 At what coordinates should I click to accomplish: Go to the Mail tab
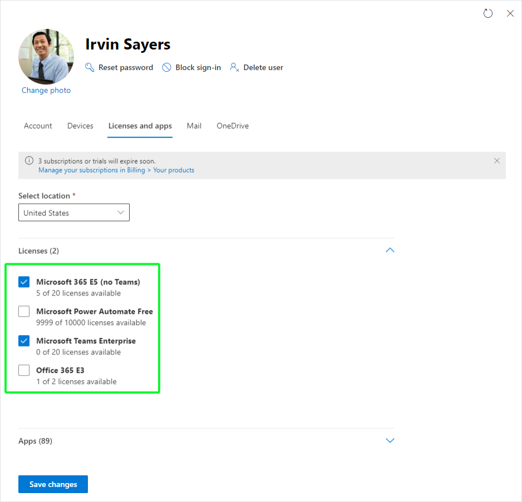194,126
